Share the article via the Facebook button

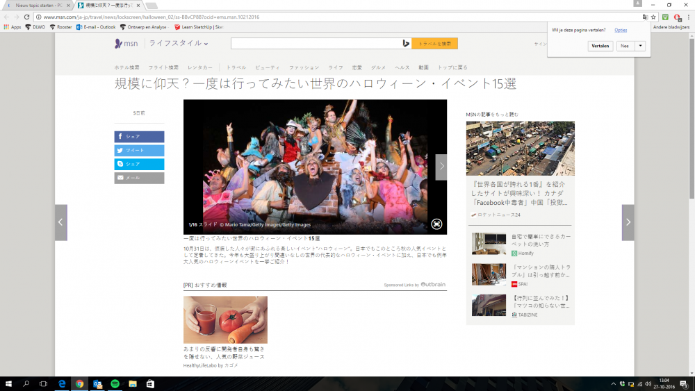139,137
